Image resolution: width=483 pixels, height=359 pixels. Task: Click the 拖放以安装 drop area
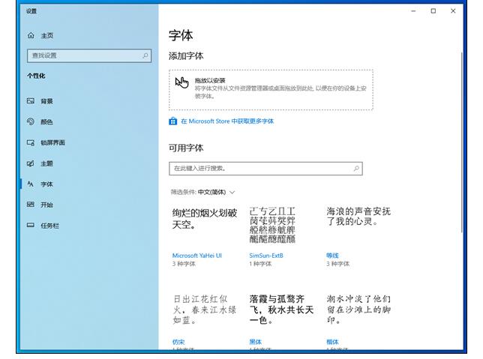tap(271, 90)
